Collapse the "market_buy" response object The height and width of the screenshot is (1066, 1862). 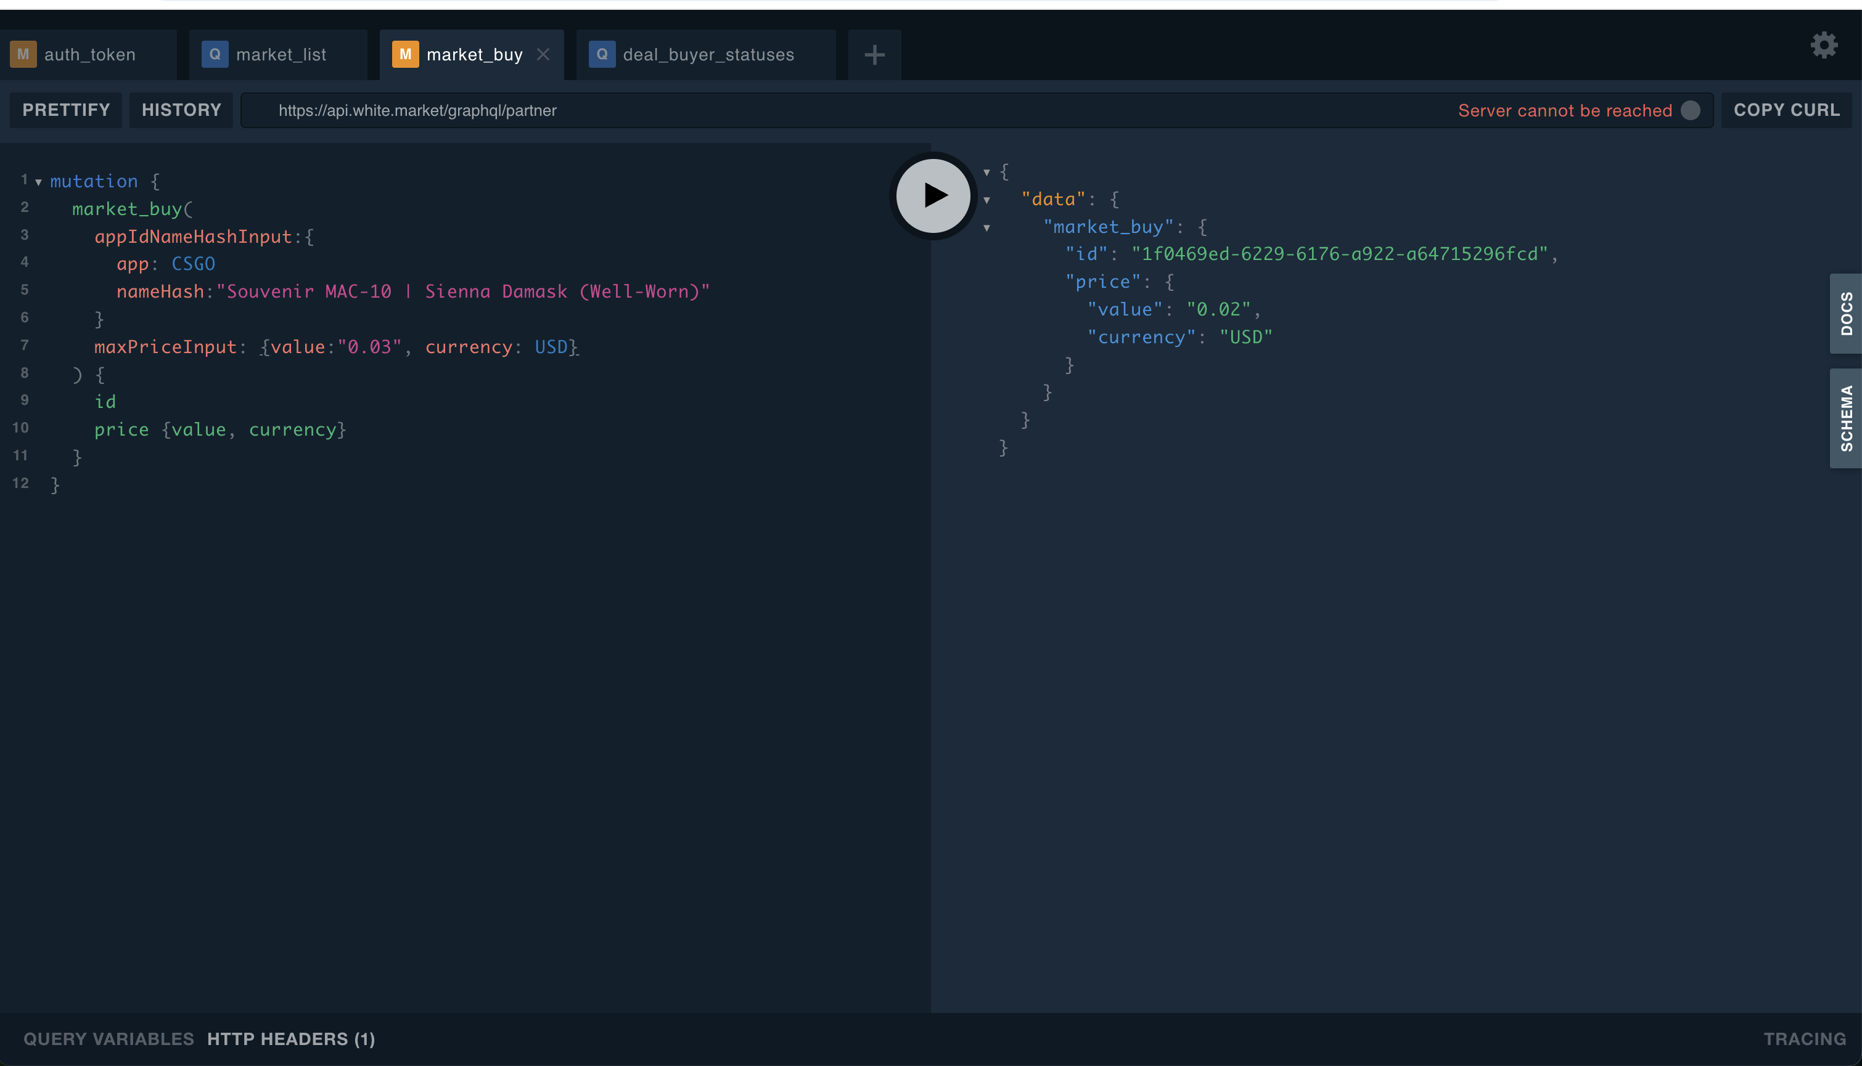[x=986, y=228]
